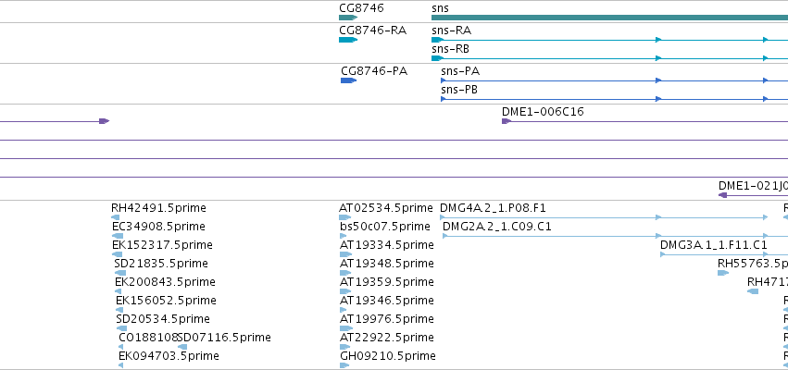
Task: Select sns-PA protein feature label
Action: click(x=460, y=71)
